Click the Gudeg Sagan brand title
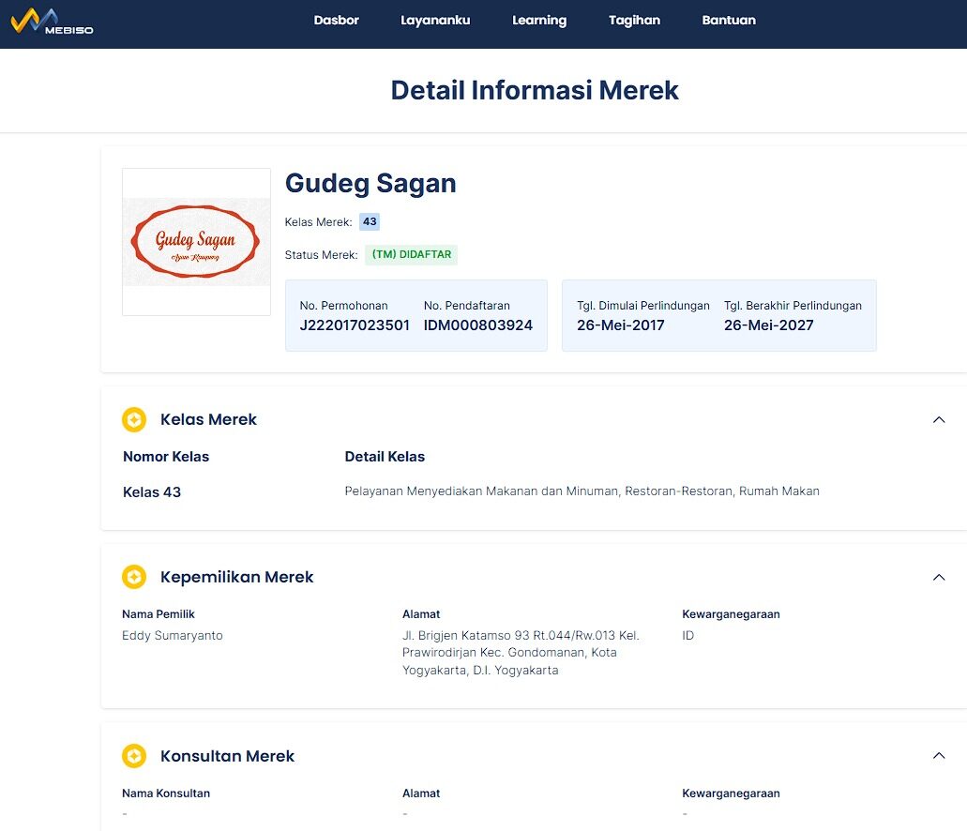The image size is (967, 831). tap(370, 183)
